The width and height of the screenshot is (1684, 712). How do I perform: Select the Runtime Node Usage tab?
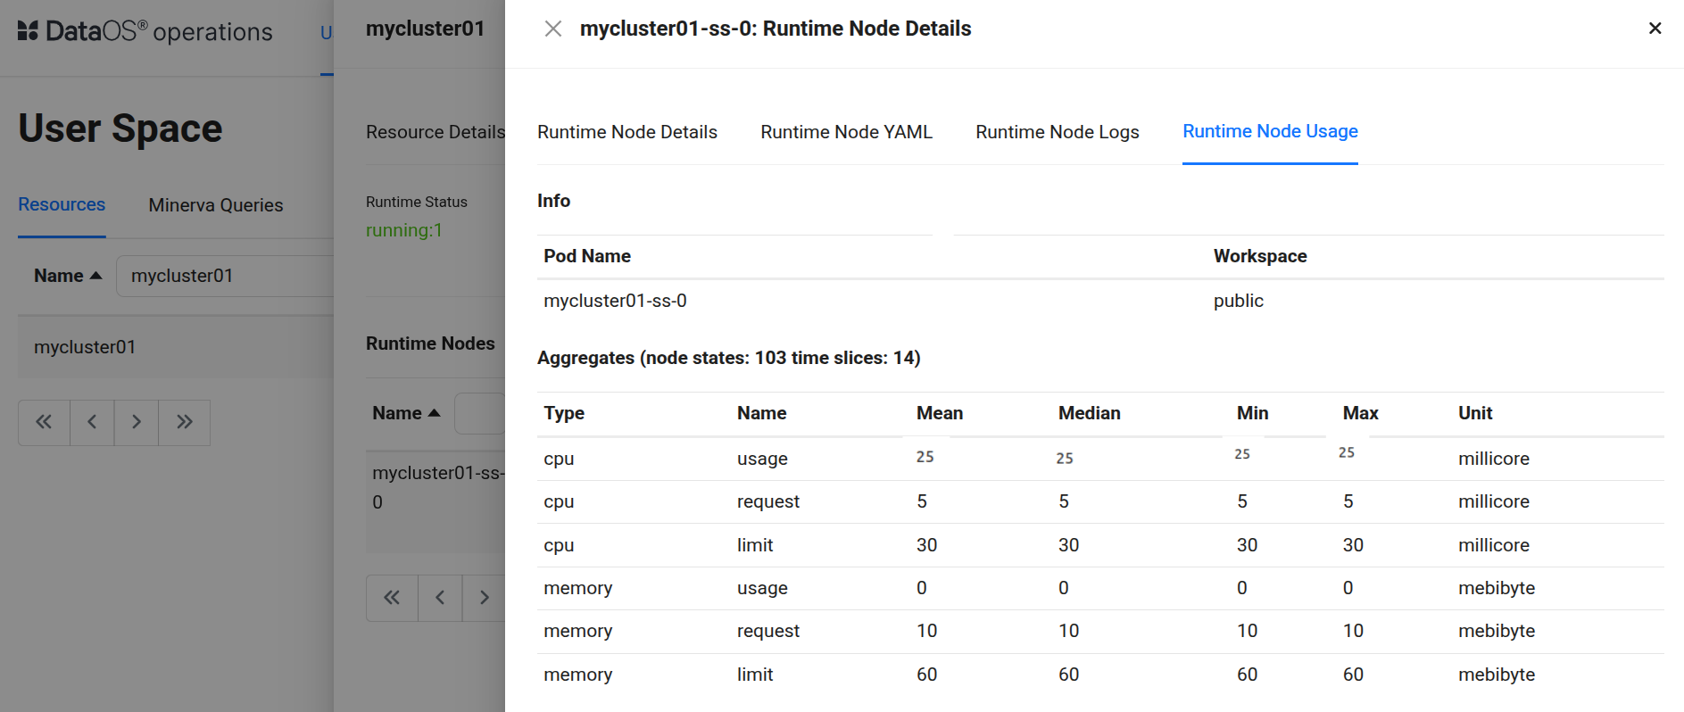point(1269,131)
